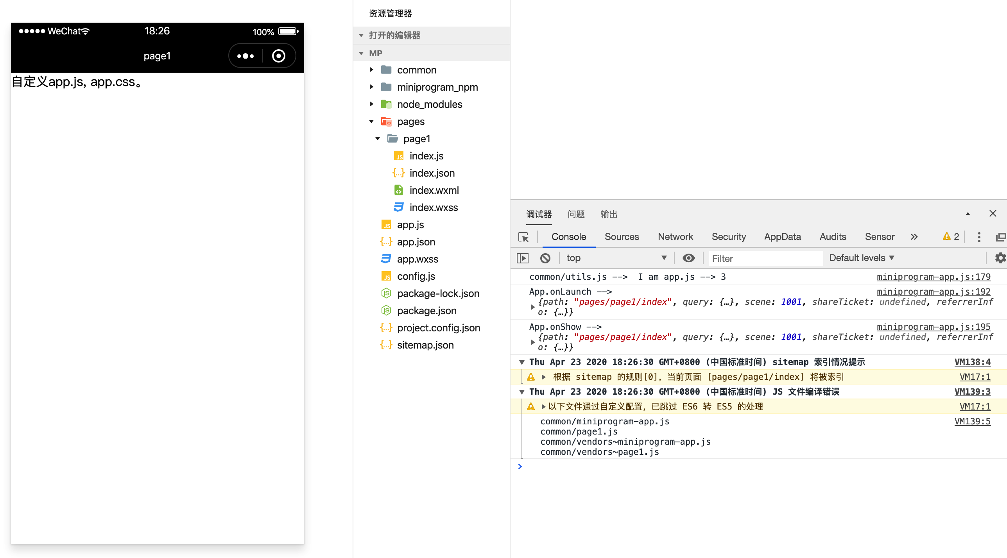
Task: Expand the miniprogram_npm folder
Action: pos(372,87)
